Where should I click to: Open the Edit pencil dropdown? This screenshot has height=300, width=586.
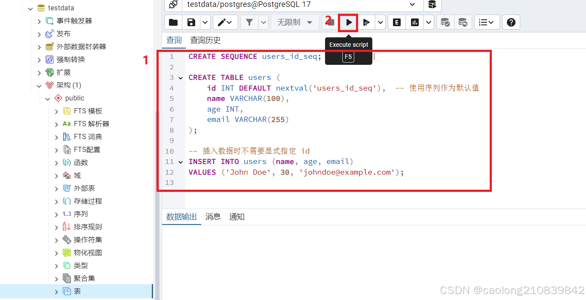[x=225, y=22]
